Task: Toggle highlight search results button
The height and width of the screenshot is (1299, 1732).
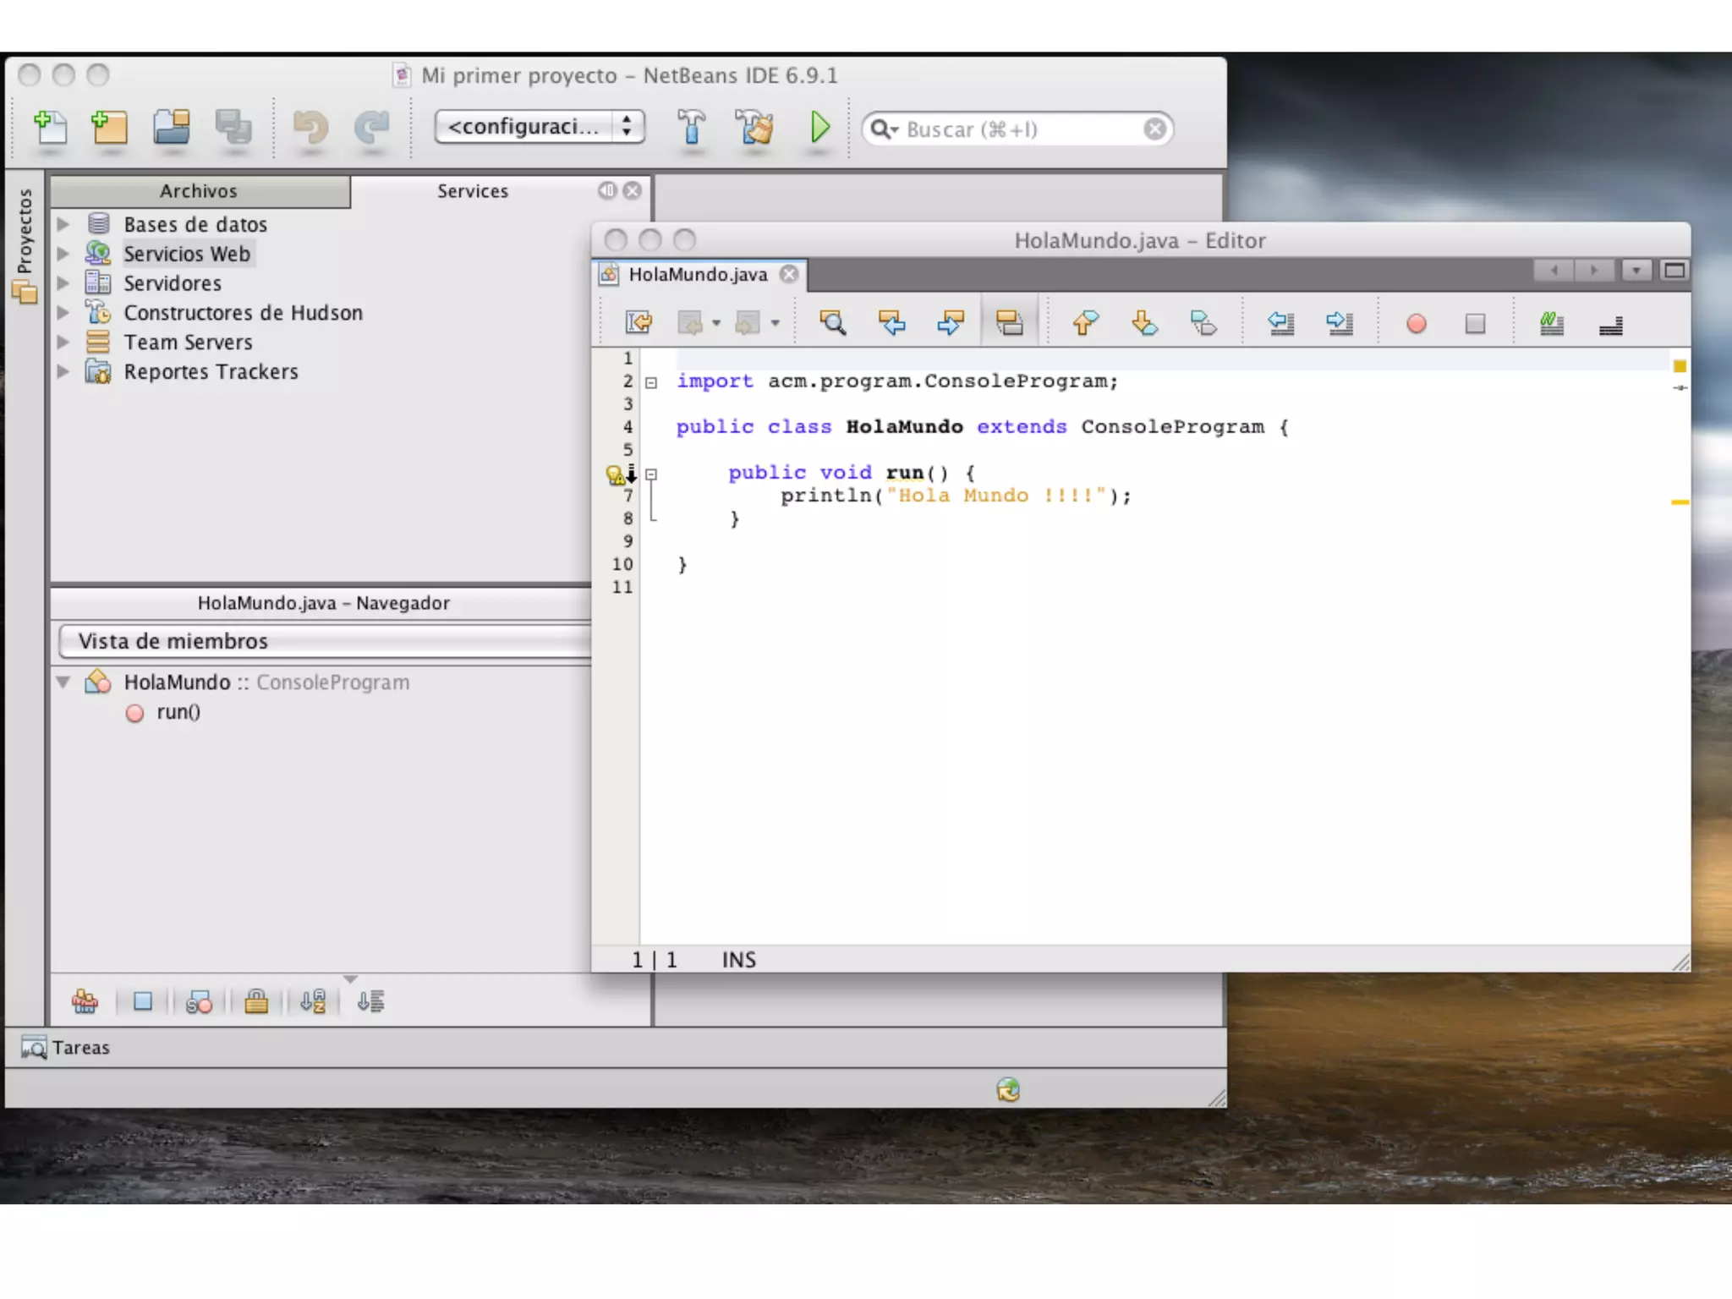Action: coord(1009,323)
